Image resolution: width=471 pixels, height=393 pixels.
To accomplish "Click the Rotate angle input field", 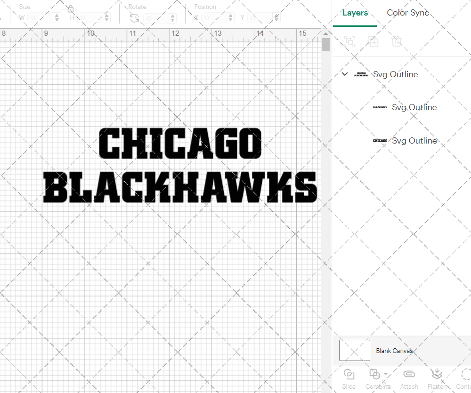I will point(156,18).
